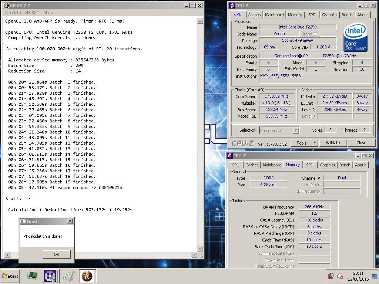Click the Core Speed 1733.39 MHz field
Viewport: 379px width, 284px height.
point(276,96)
